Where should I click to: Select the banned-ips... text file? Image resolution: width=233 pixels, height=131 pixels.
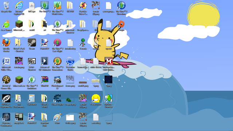click(83, 62)
